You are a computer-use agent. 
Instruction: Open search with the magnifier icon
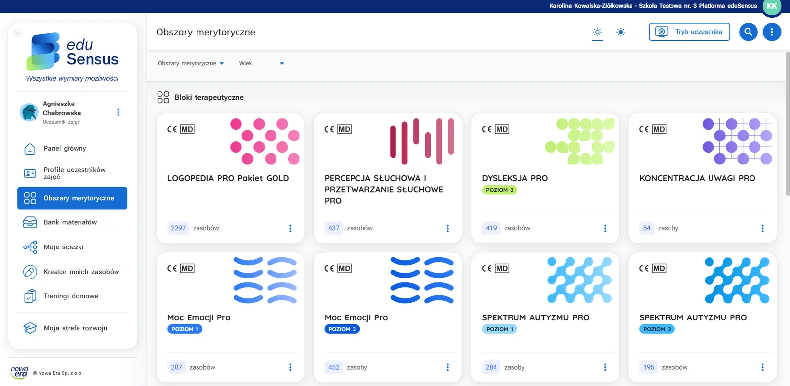tap(748, 32)
